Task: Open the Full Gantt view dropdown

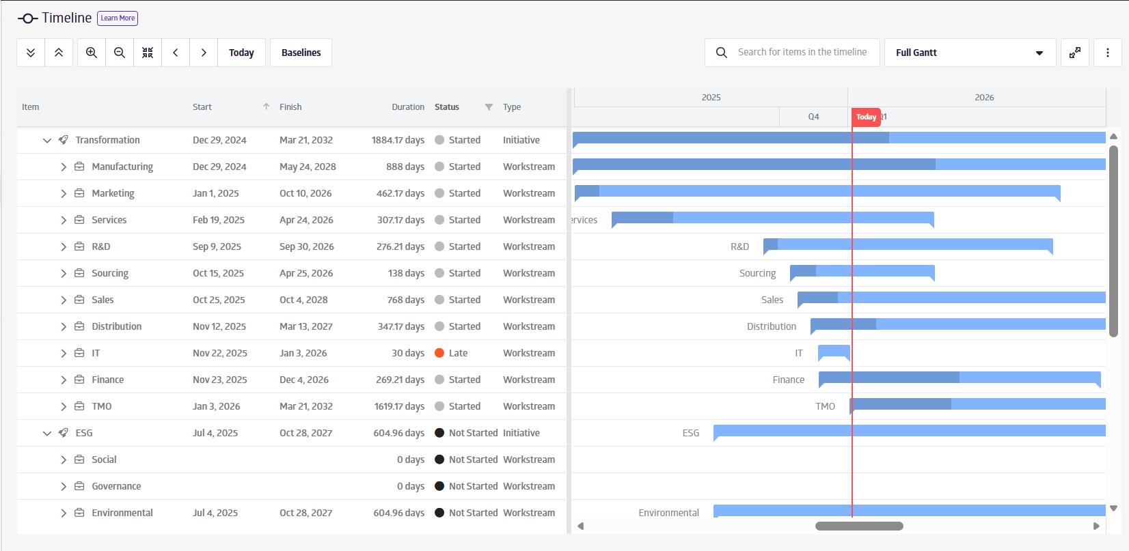Action: pos(970,53)
